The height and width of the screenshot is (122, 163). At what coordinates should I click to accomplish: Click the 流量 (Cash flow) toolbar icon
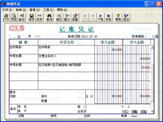click(75, 17)
